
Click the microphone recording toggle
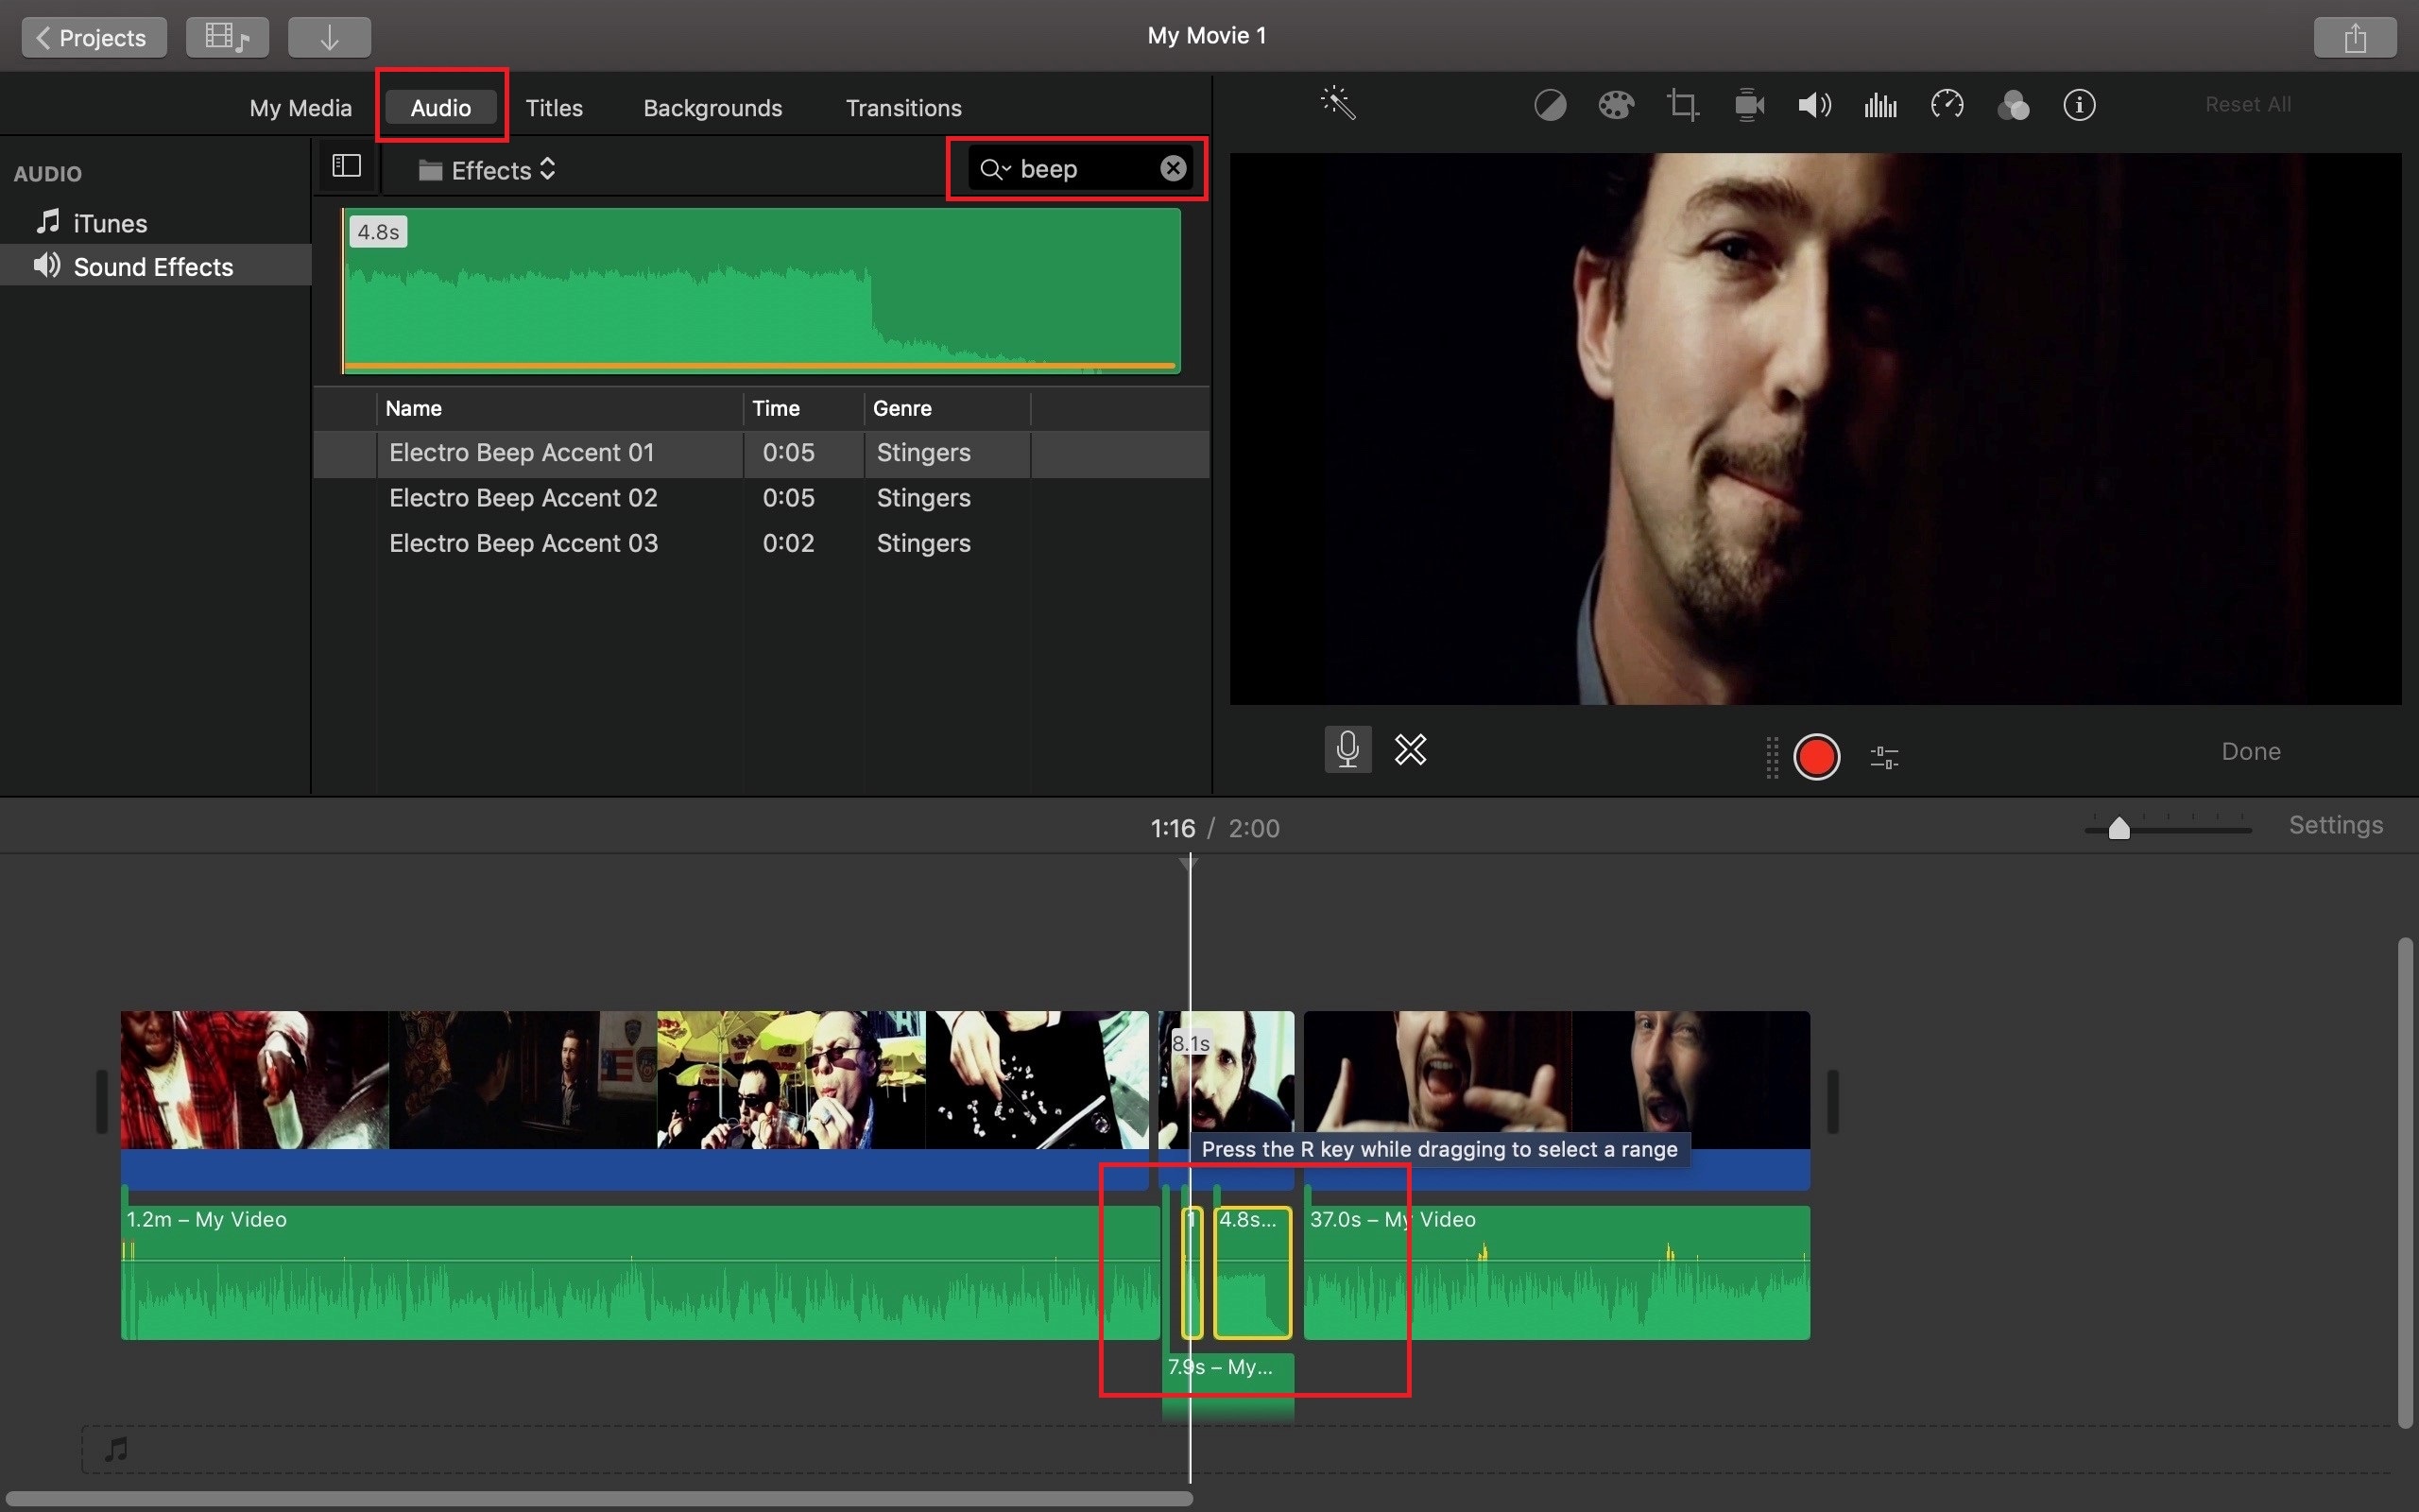coord(1348,749)
